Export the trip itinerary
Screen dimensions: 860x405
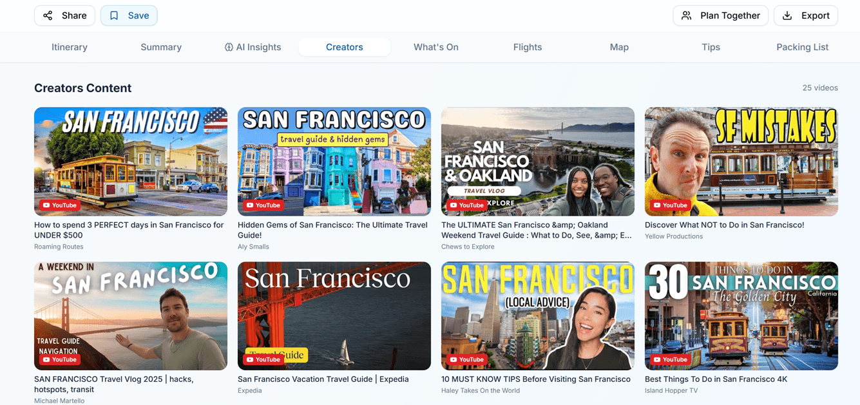click(x=805, y=15)
